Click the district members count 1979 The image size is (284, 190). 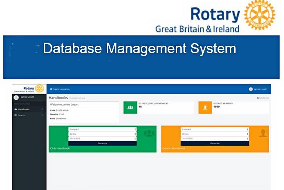pyautogui.click(x=217, y=107)
